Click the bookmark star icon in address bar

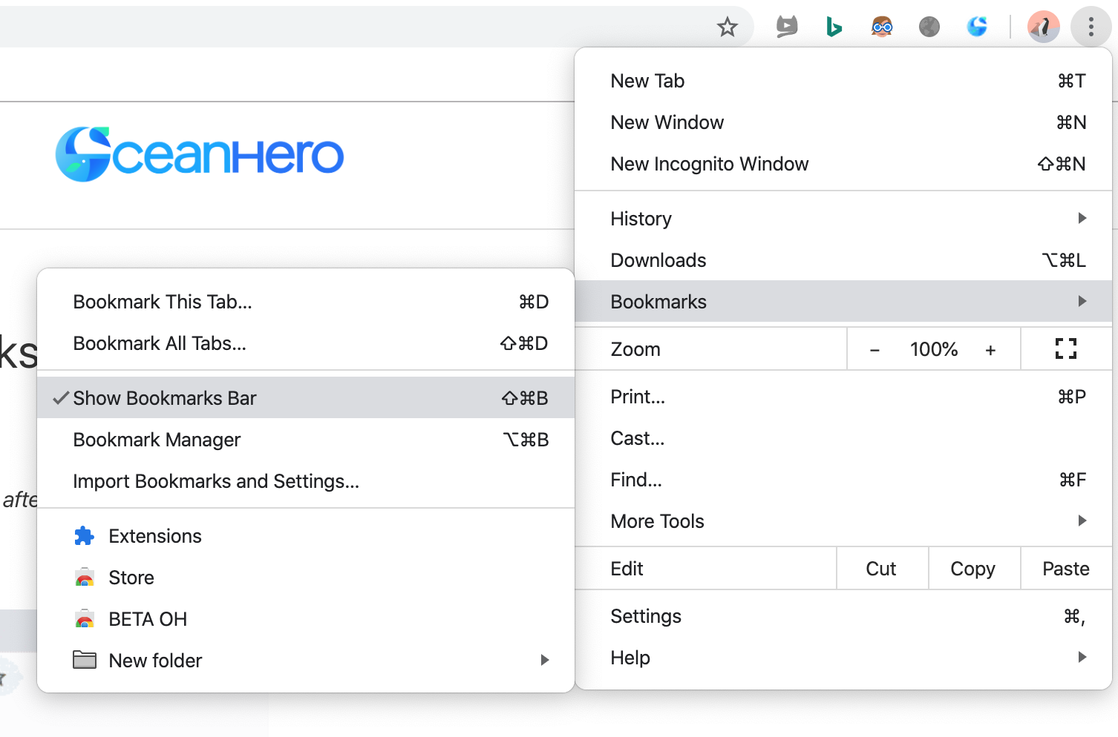click(727, 27)
